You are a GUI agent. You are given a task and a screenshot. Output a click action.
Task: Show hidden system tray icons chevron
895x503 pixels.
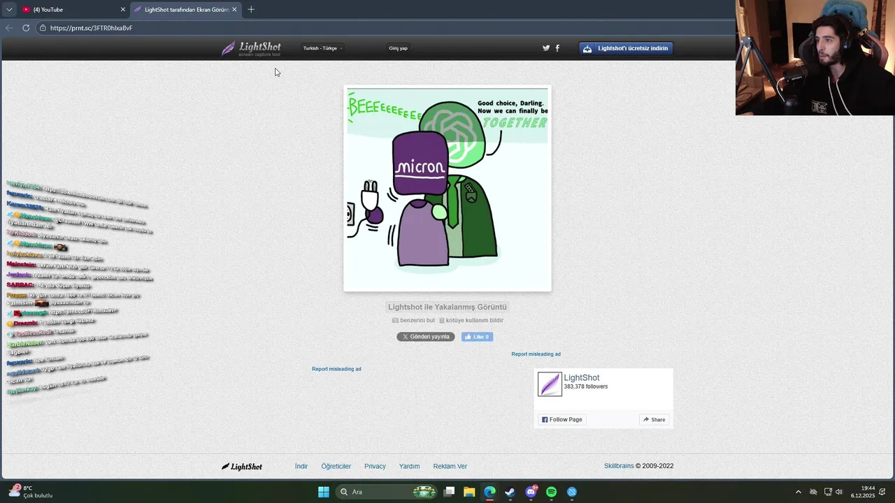(x=799, y=492)
